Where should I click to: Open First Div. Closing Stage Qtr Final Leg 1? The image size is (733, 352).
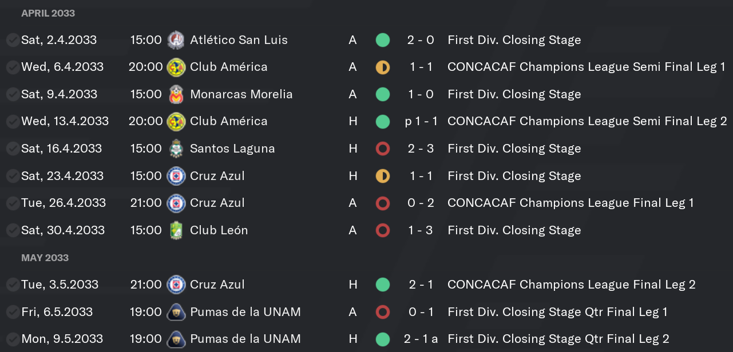pyautogui.click(x=558, y=312)
